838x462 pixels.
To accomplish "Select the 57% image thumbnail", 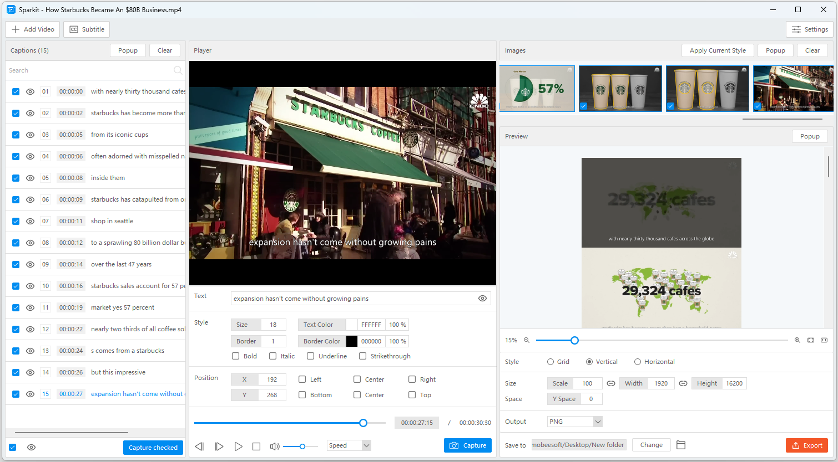I will click(x=537, y=89).
